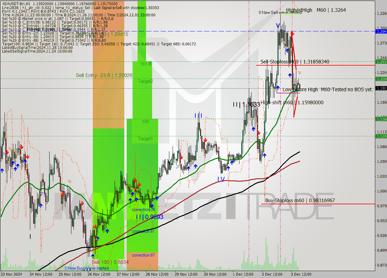Viewport: 387px width, 278px height.
Task: Select the 'HighestHigh M60 | 1.3264' label
Action: (316, 10)
